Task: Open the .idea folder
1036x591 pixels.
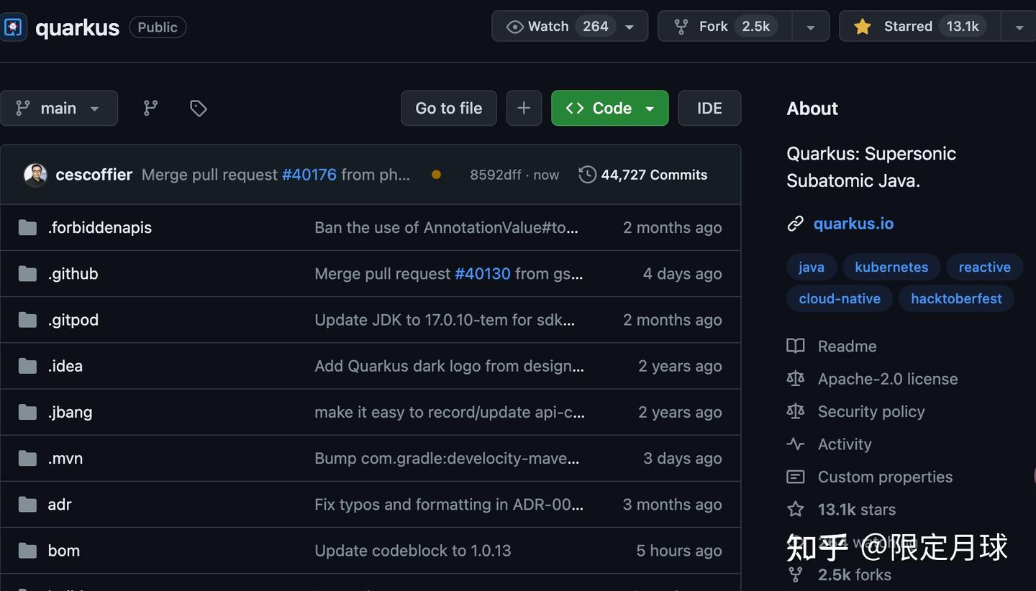Action: [x=65, y=366]
